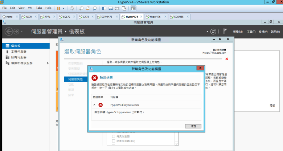This screenshot has height=151, width=283.
Task: Click the Send Ctrl+Alt+Del toolbar icon
Action: coord(72,8)
